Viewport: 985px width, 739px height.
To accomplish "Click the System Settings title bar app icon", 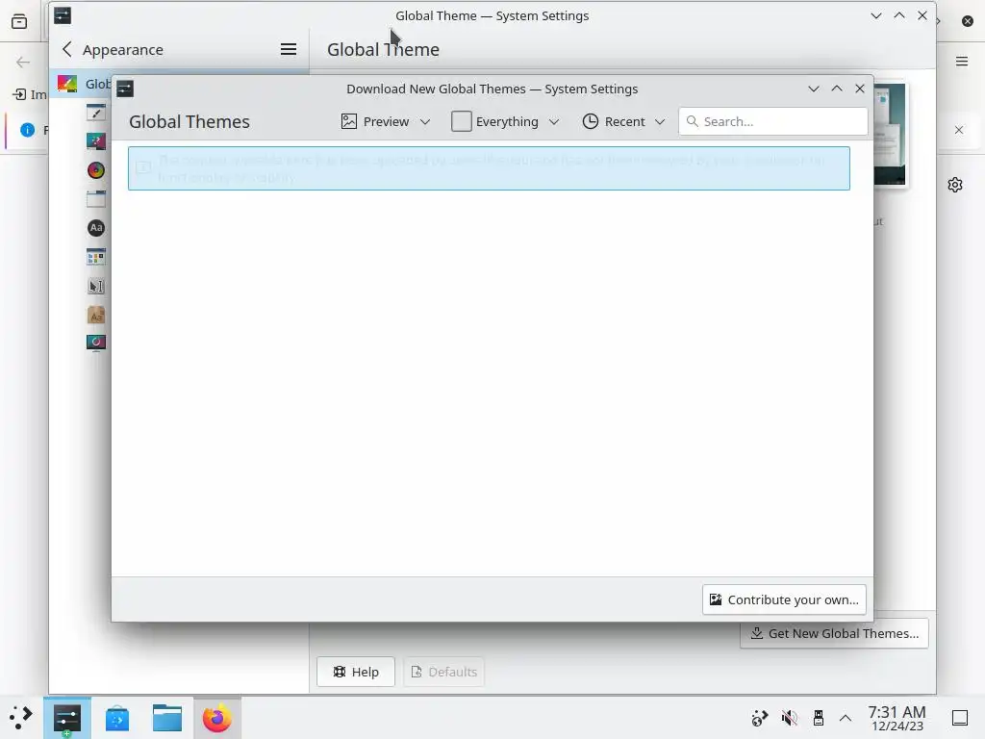I will [63, 15].
